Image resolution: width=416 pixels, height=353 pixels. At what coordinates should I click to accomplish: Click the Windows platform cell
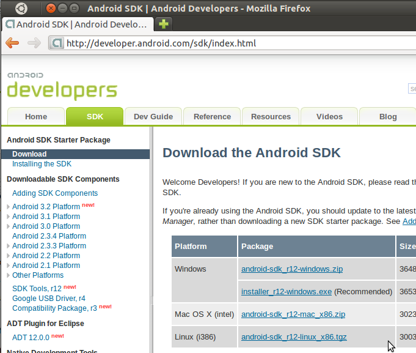pyautogui.click(x=204, y=280)
